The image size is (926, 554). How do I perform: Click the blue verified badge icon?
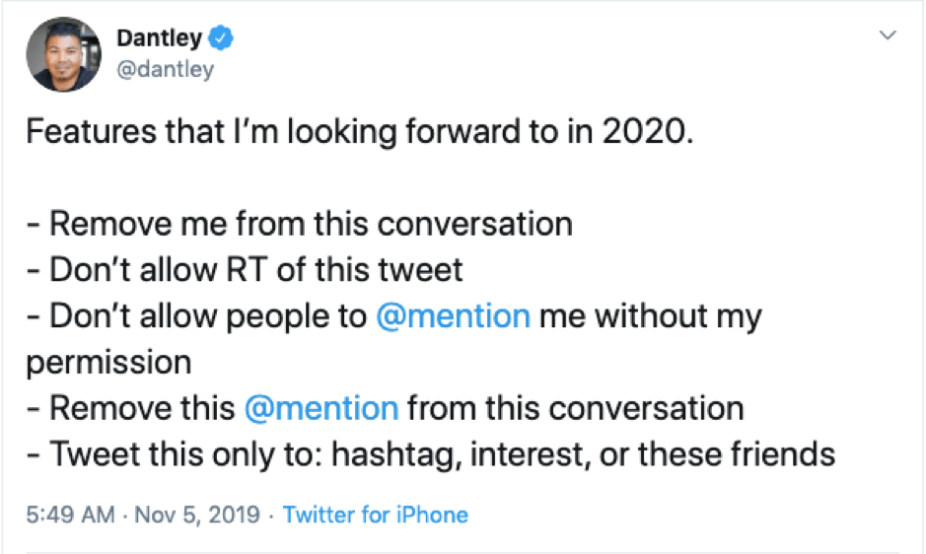click(x=222, y=39)
